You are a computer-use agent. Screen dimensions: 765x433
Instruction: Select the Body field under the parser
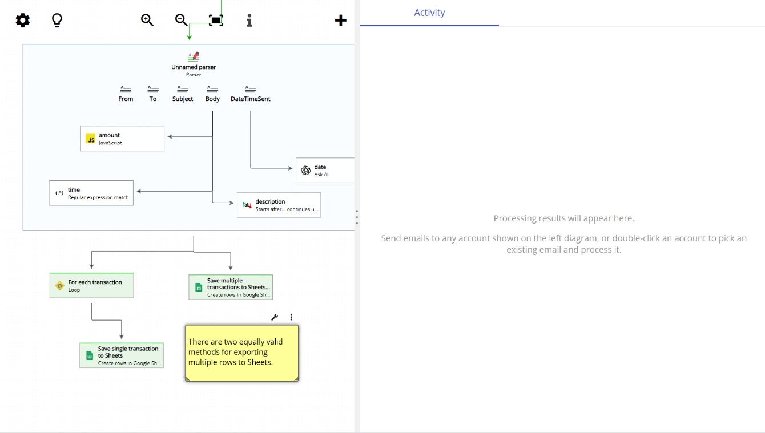[x=212, y=92]
